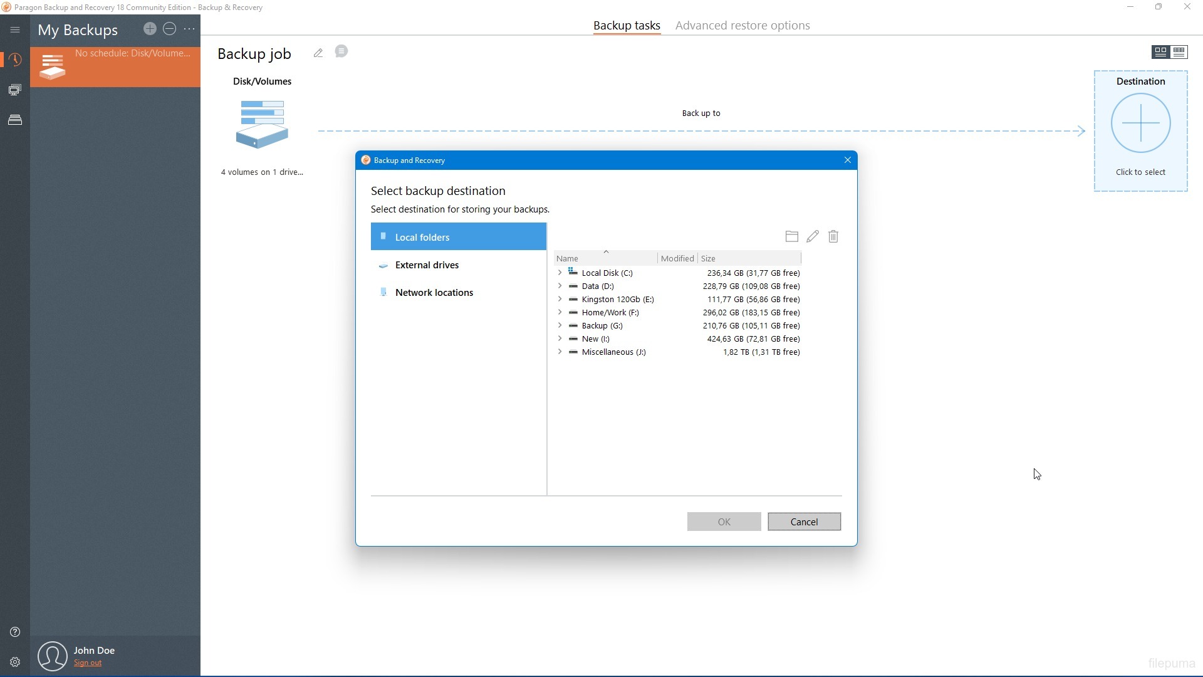Open the help question mark icon

tap(15, 632)
